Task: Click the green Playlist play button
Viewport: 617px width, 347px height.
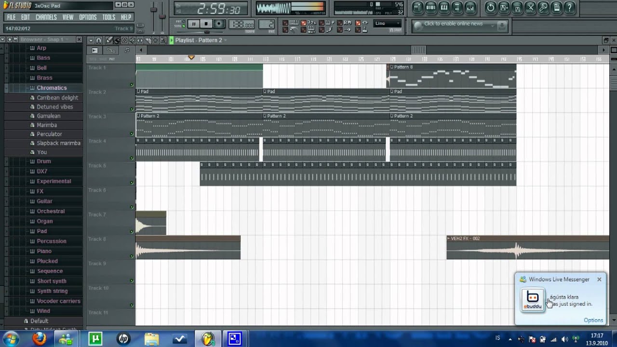Action: [171, 40]
